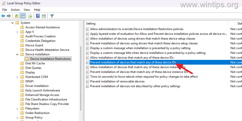Collapse the Device Installation tree node
Screen dimensions: 242x121
click(x=17, y=54)
